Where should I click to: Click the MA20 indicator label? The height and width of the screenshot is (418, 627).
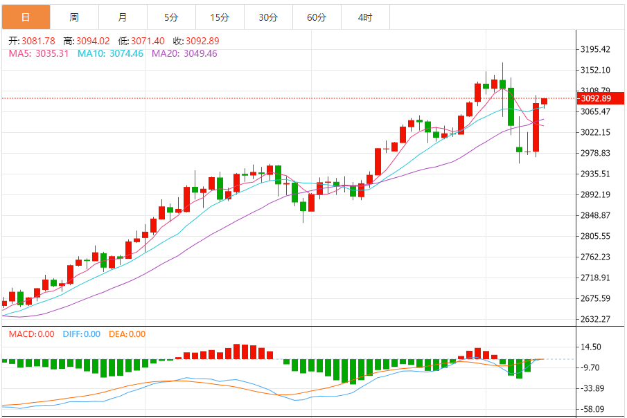click(x=184, y=53)
